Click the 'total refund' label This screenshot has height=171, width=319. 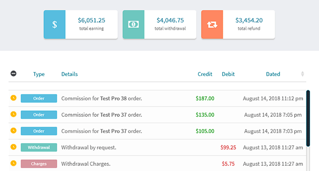249,28
